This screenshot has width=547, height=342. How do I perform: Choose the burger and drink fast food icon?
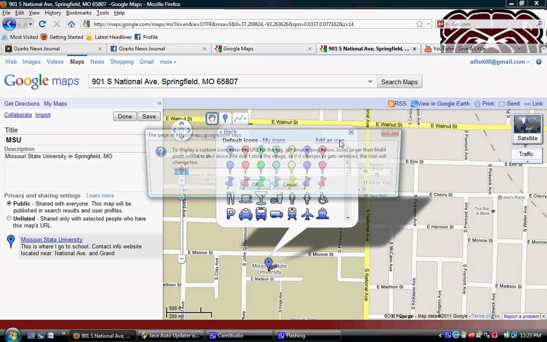click(x=276, y=198)
